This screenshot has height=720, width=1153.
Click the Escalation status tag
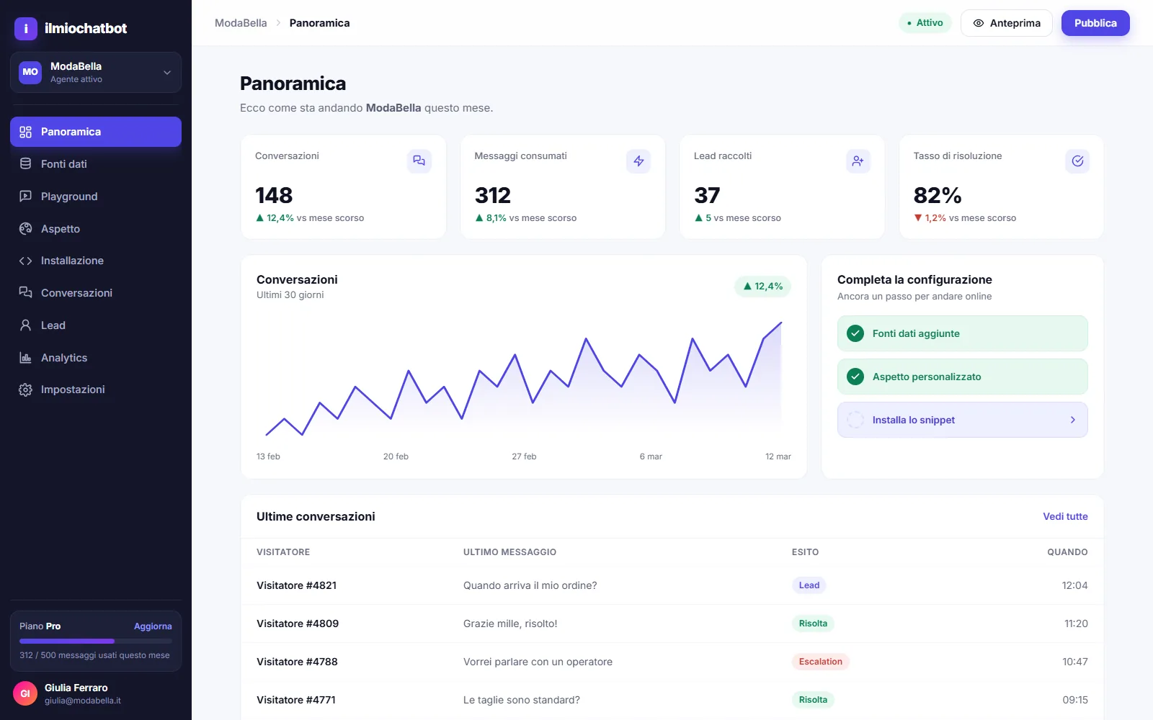[821, 662]
